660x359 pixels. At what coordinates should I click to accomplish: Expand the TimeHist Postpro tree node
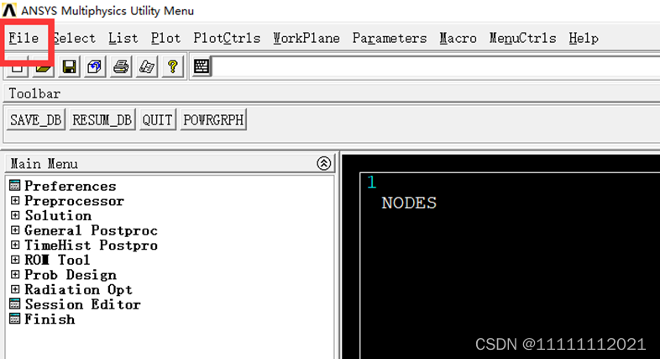click(x=15, y=245)
